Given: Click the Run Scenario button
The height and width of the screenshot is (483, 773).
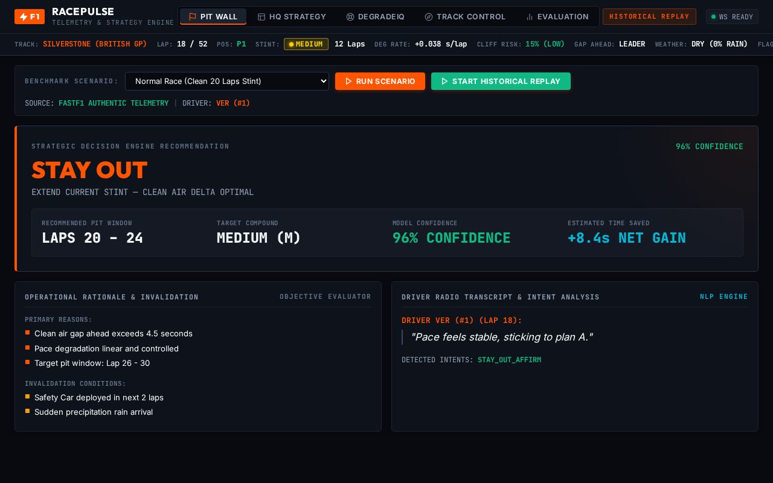Looking at the screenshot, I should pos(380,82).
